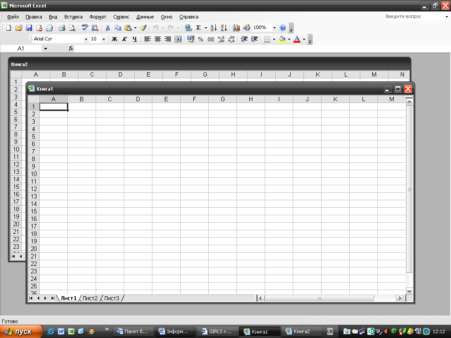
Task: Click the New workbook icon
Action: click(9, 28)
